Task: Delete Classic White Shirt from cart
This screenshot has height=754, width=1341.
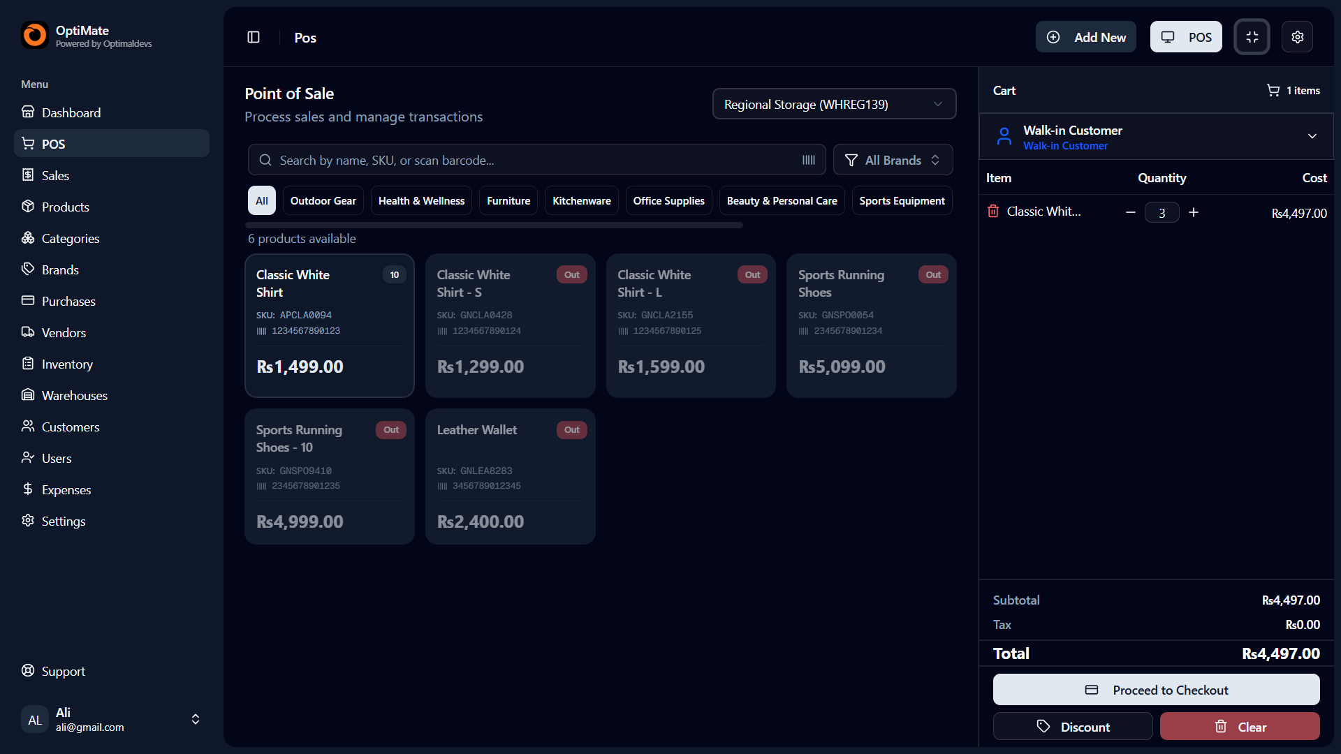Action: pos(992,212)
